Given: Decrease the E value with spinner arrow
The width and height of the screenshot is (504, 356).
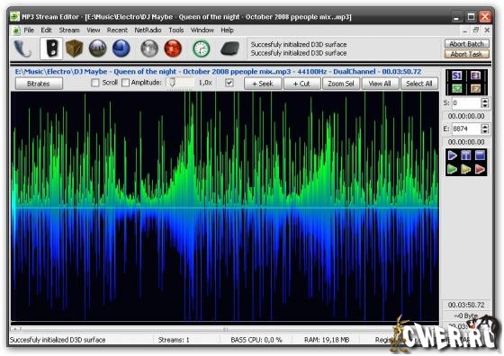Looking at the screenshot, I should click(x=485, y=131).
